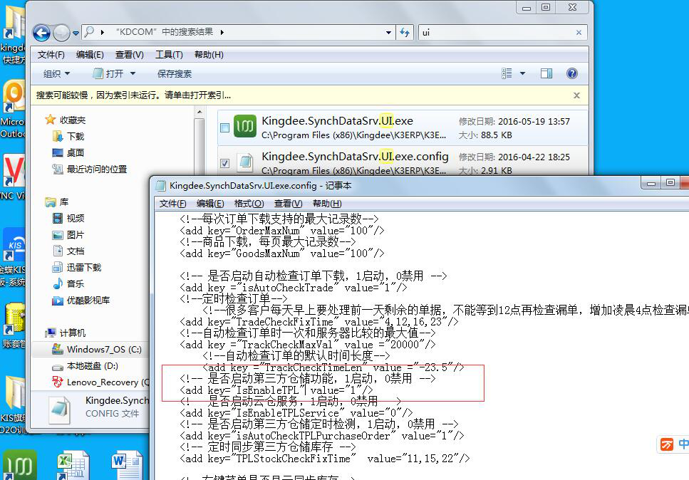Open the 工具(T) menu in Explorer
Viewport: 689px width, 480px height.
tap(169, 55)
